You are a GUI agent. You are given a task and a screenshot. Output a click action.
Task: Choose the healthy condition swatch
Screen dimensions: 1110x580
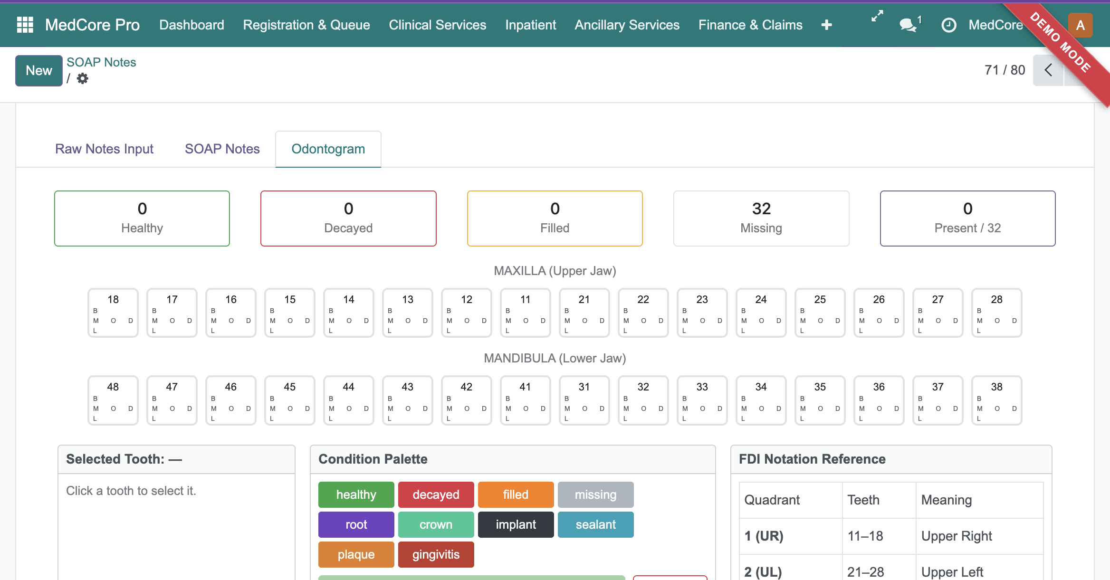tap(356, 494)
